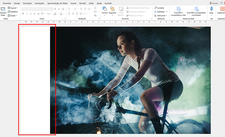Justify text alignment
This screenshot has width=225, height=137.
(x=81, y=14)
